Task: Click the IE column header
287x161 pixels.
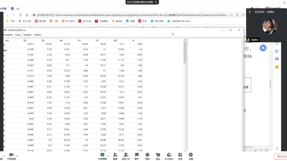Action: point(133,40)
